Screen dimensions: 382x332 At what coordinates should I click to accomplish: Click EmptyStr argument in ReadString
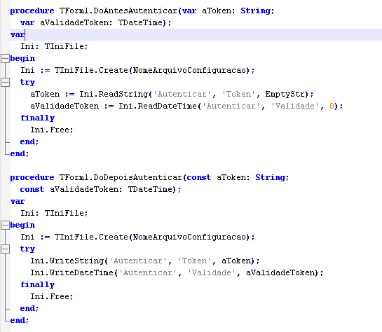coord(285,94)
